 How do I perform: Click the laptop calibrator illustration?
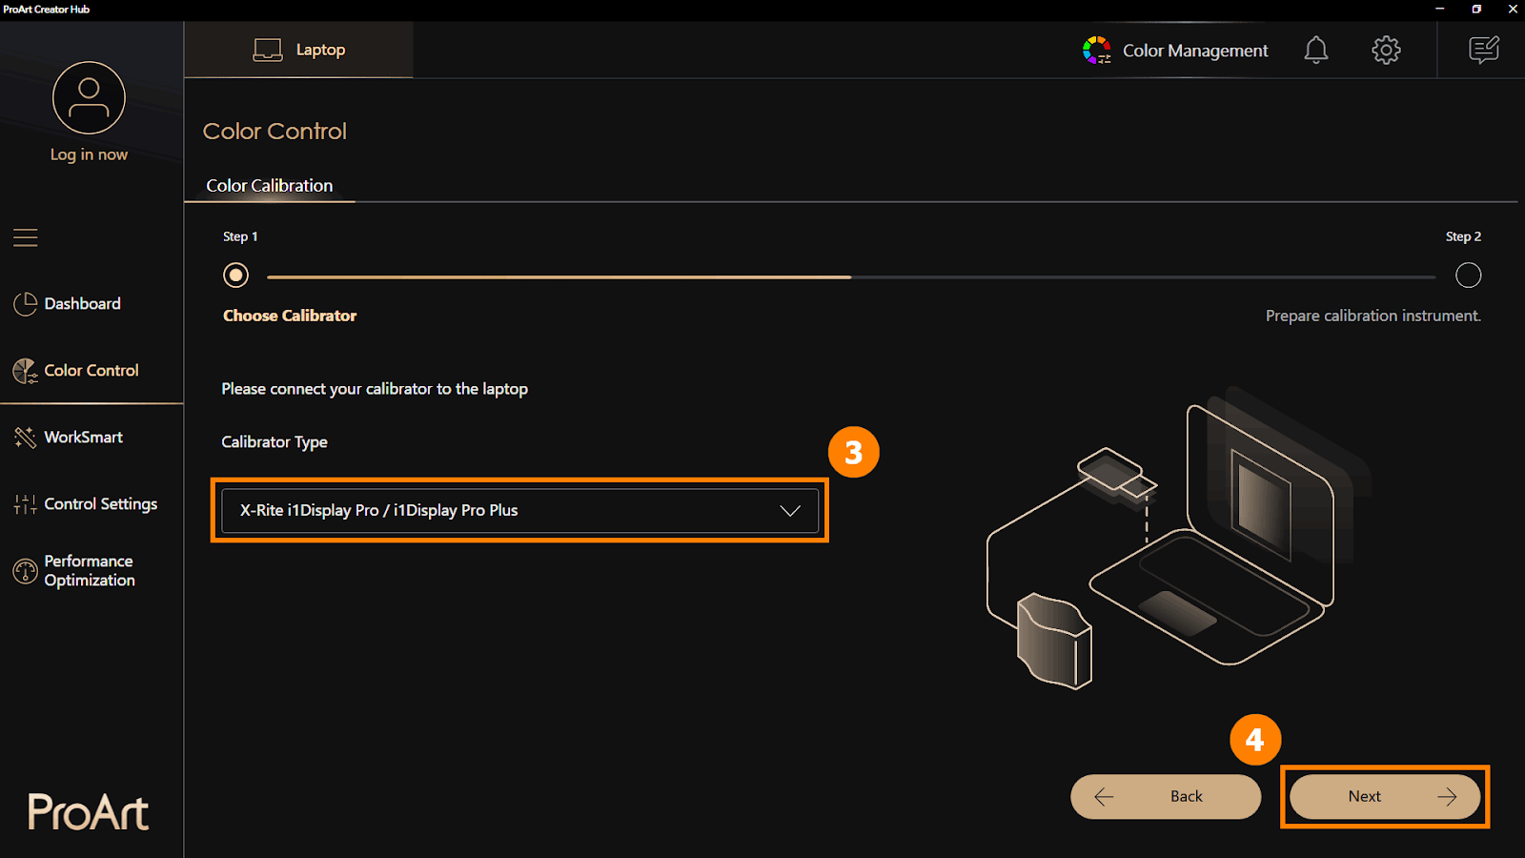[1178, 539]
